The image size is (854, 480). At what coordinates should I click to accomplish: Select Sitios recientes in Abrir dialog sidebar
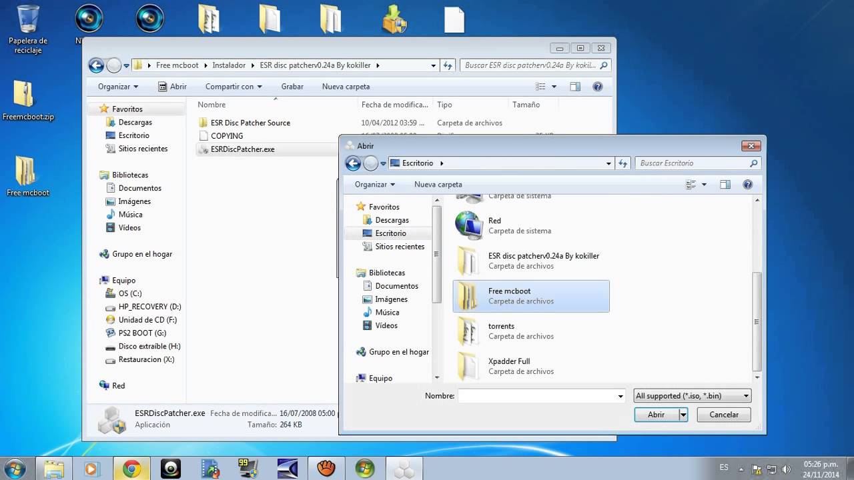(x=400, y=247)
